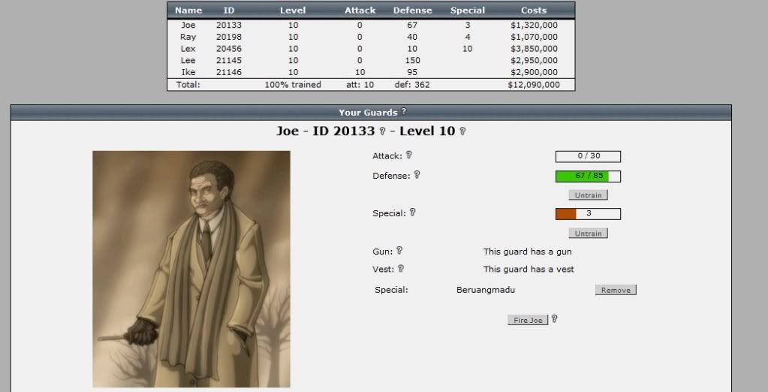
Task: Click the Defense column header
Action: 412,11
